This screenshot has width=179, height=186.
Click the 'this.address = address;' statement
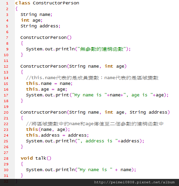57,135
